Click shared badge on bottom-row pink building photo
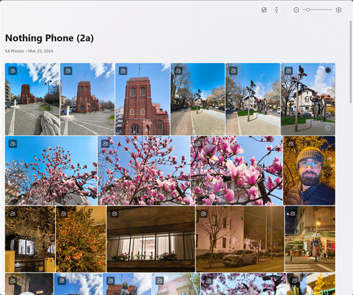This screenshot has height=295, width=353. pyautogui.click(x=160, y=281)
